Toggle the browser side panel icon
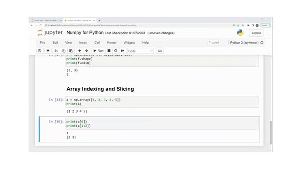The height and width of the screenshot is (169, 301). click(x=253, y=25)
